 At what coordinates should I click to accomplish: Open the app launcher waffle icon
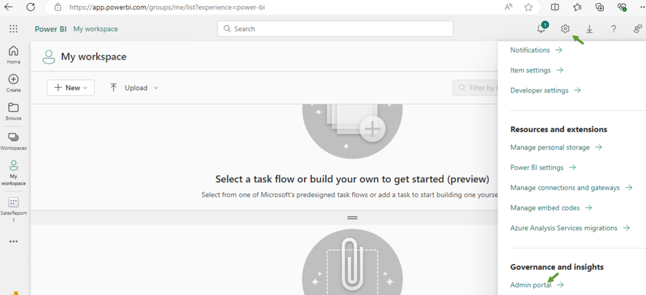pos(14,29)
